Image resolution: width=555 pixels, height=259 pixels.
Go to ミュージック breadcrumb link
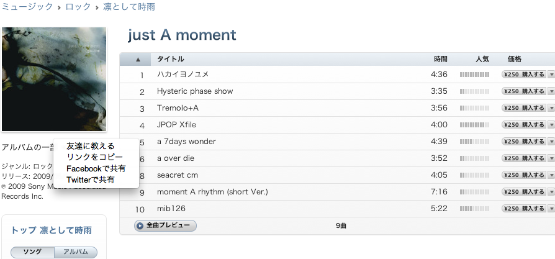(x=26, y=7)
